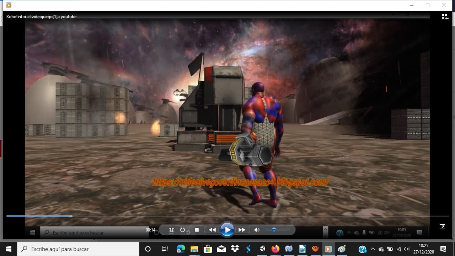This screenshot has width=455, height=256.
Task: Open the Windows Action Center notifications
Action: pyautogui.click(x=443, y=249)
